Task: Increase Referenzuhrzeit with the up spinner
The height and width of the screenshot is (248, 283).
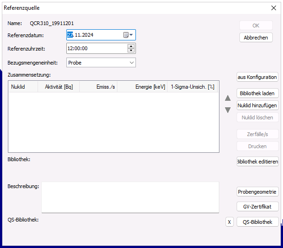Action: coord(131,46)
